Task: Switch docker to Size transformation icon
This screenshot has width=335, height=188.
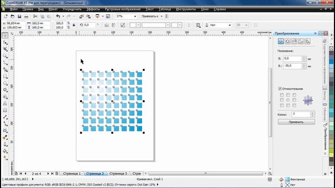Action: pyautogui.click(x=301, y=41)
